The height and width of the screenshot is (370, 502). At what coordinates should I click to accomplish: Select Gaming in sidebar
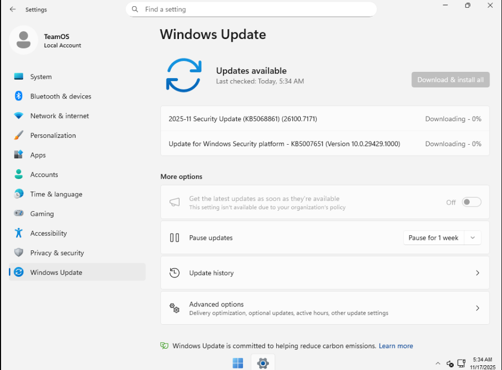pos(77,213)
